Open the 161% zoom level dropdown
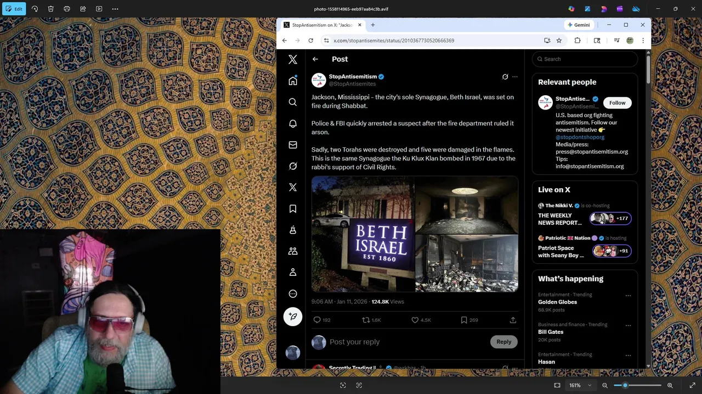 (580, 385)
